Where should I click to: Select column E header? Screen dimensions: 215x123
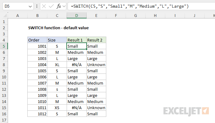(96, 15)
